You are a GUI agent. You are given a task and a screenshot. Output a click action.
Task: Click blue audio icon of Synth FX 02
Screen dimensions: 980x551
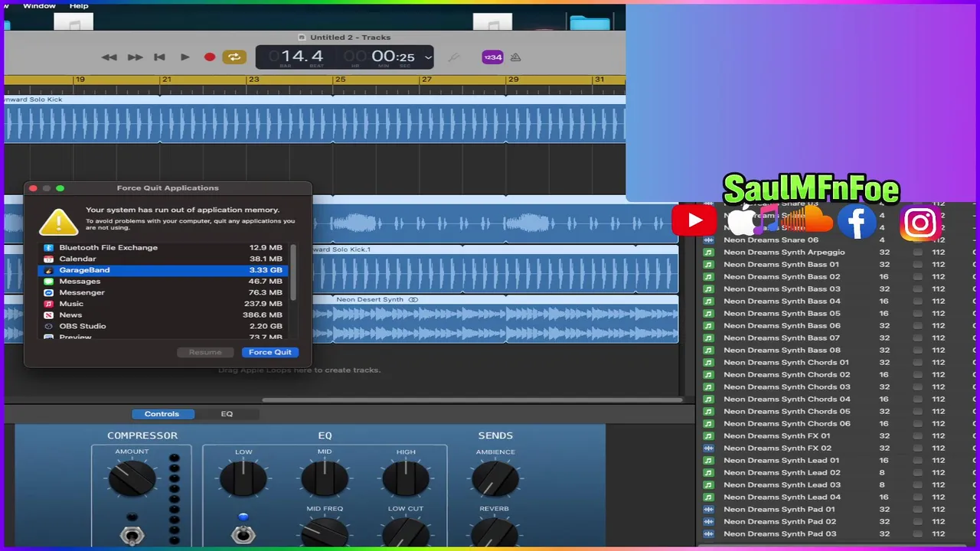pyautogui.click(x=708, y=448)
